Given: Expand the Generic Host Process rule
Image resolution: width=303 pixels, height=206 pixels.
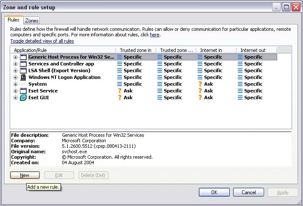Looking at the screenshot, I should (16, 57).
